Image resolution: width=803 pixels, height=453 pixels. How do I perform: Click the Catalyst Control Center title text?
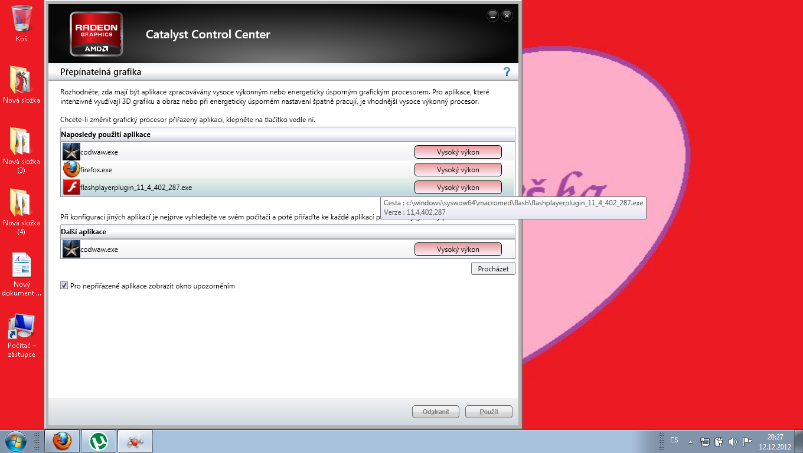pos(208,34)
